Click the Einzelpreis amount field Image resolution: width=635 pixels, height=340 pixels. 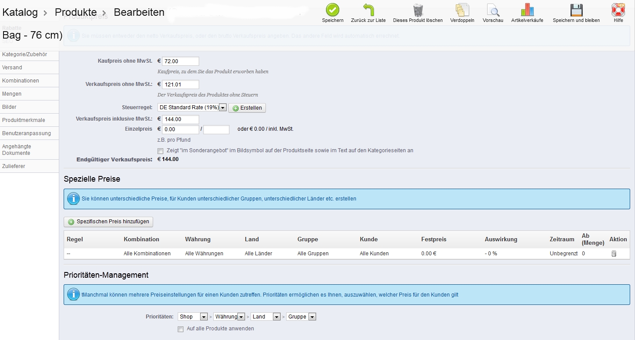tap(180, 129)
